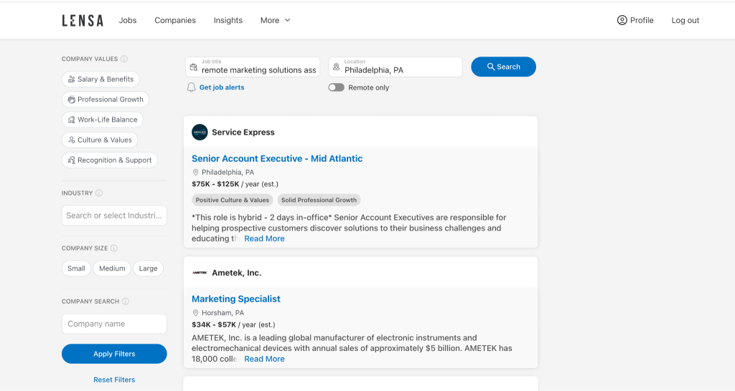Click the Search button
Viewport: 735px width, 391px height.
[x=503, y=67]
